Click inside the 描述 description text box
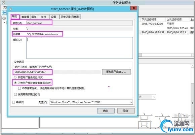 (80, 48)
